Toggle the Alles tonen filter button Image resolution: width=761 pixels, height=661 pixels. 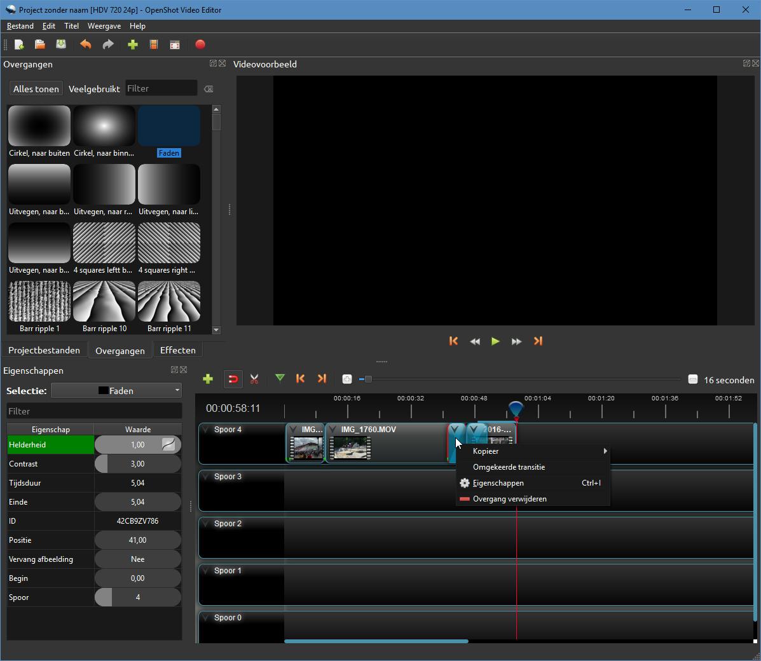click(x=36, y=89)
